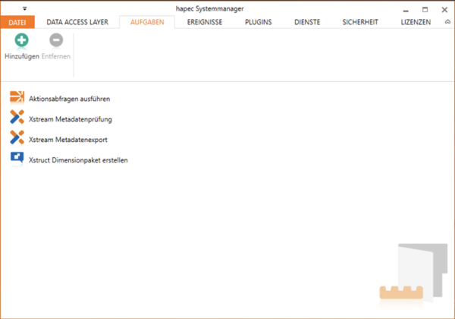This screenshot has width=455, height=319.
Task: Click the Aktionsabfragen ausführen text
Action: point(69,99)
